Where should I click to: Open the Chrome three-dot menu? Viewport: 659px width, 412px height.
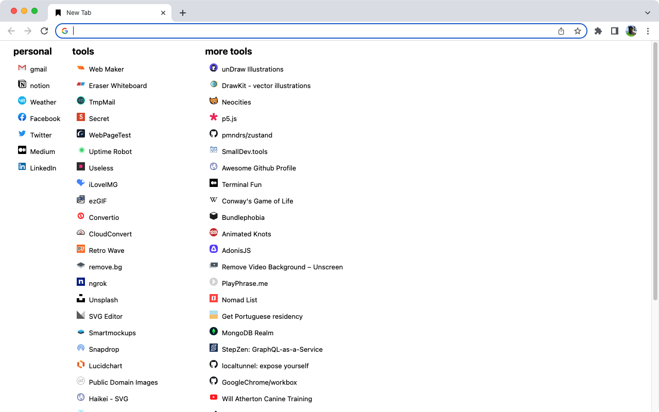pos(648,31)
